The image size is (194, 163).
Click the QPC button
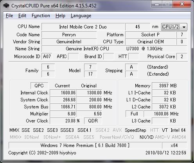[x=39, y=86]
